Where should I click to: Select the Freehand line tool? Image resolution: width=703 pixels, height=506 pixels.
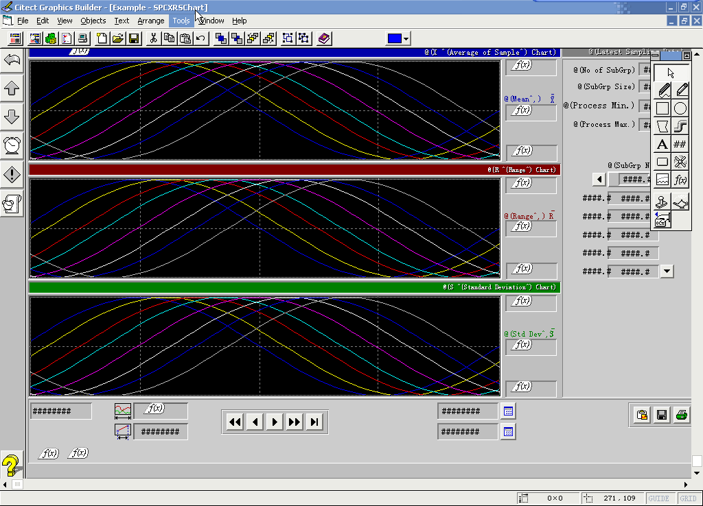662,91
